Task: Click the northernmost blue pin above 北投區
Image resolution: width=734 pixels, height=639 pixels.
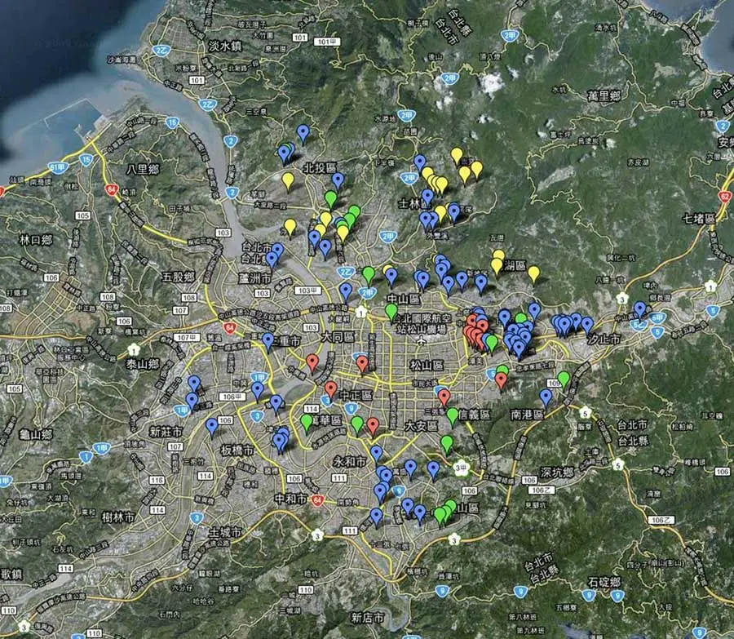Action: click(303, 133)
